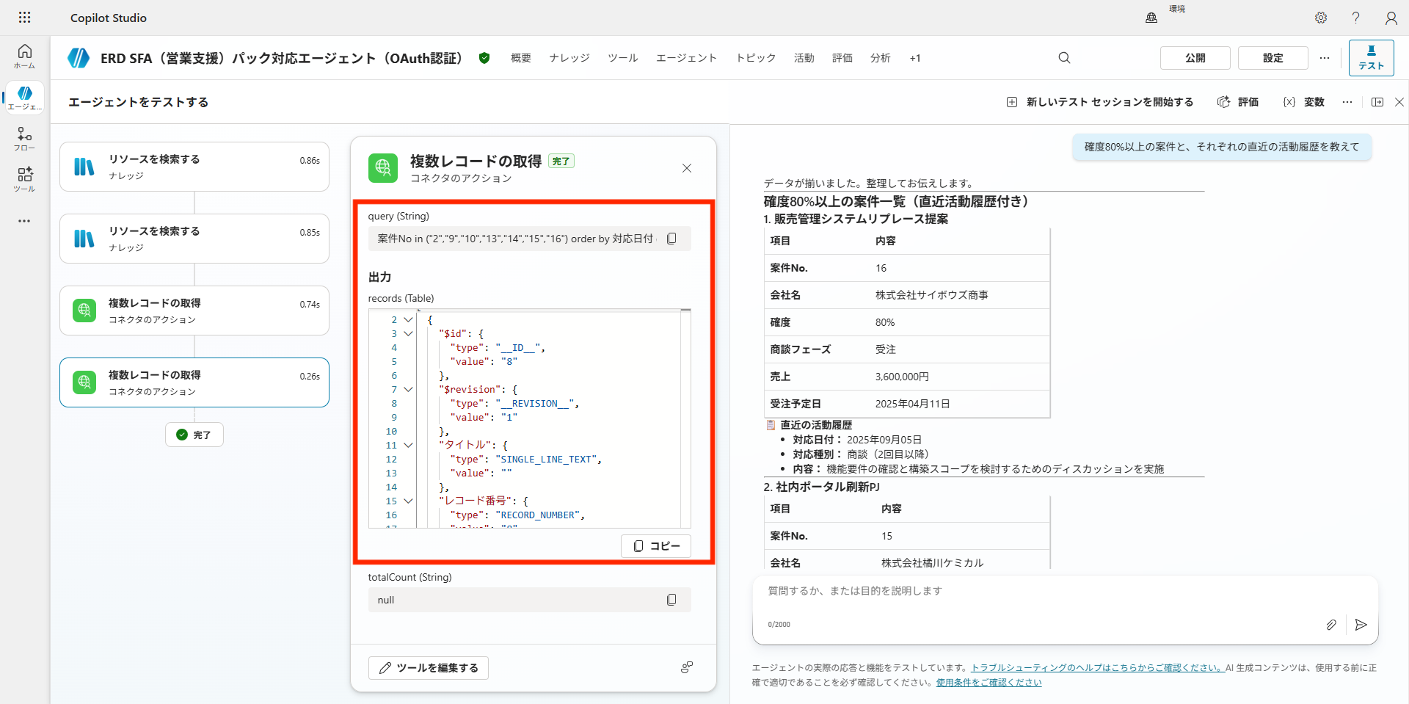The image size is (1409, 704).
Task: Copy the totalCount null value
Action: 671,600
